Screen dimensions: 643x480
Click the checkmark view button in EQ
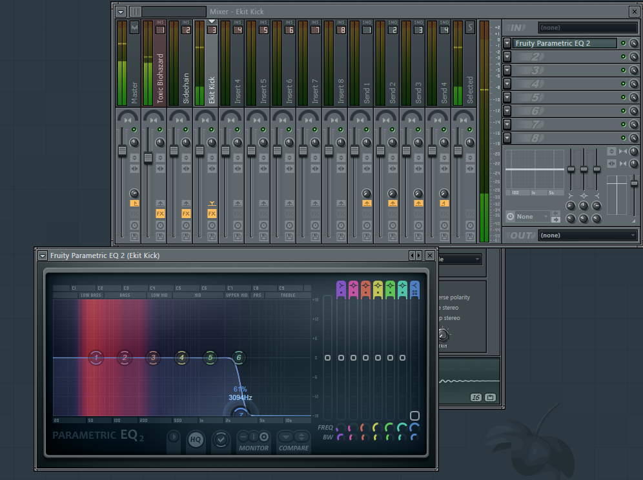[x=221, y=439]
